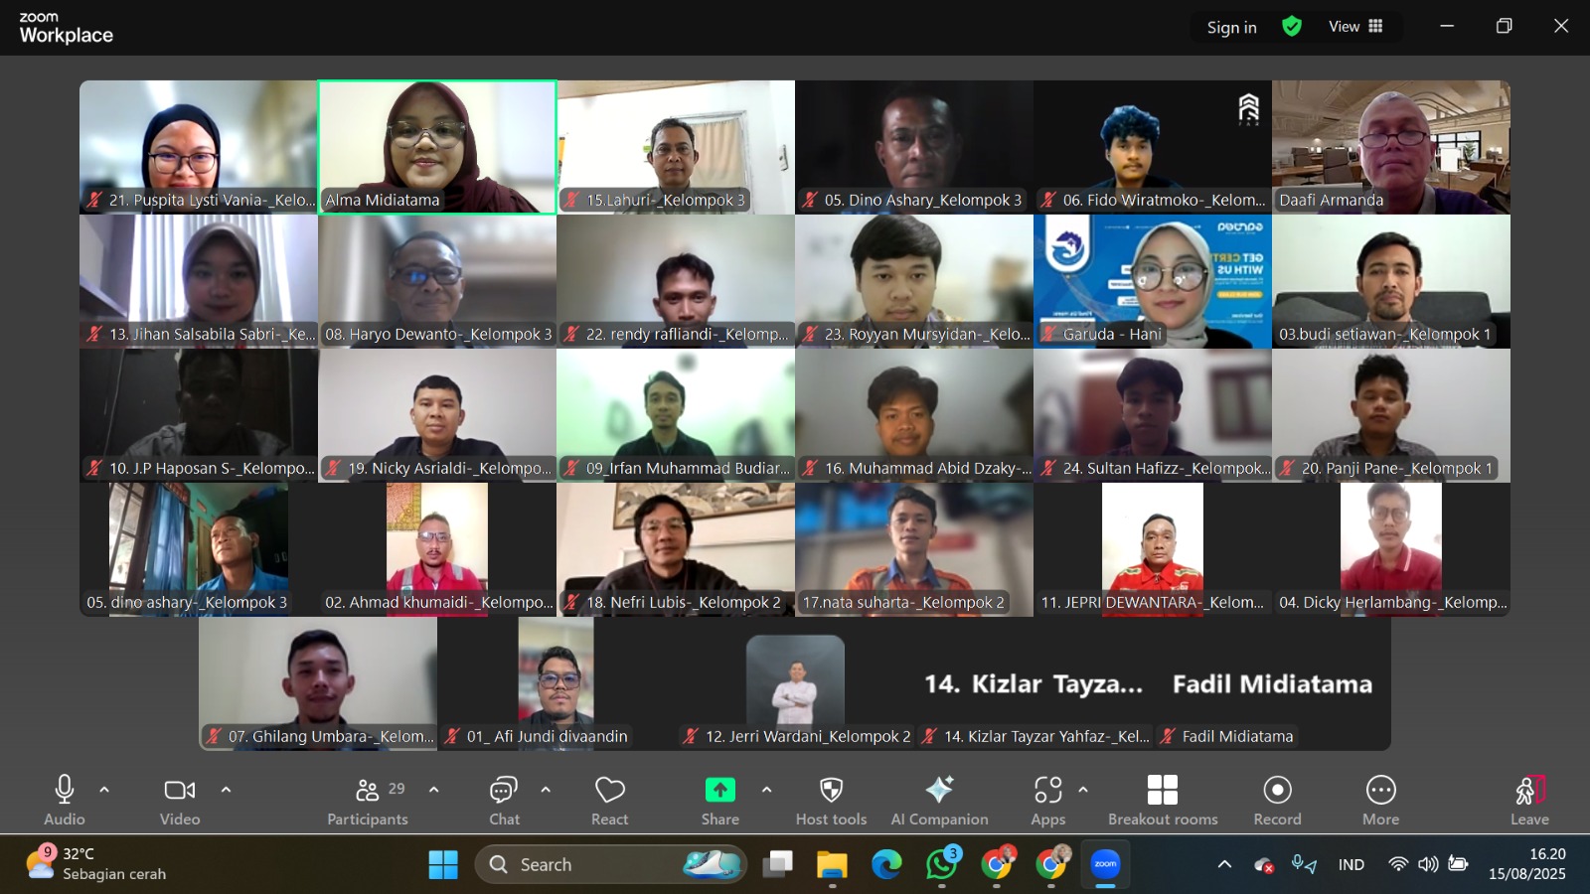
Task: Expand audio options arrow next to Audio
Action: coord(104,790)
